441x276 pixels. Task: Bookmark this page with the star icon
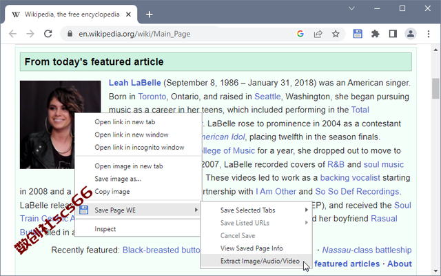[x=336, y=34]
